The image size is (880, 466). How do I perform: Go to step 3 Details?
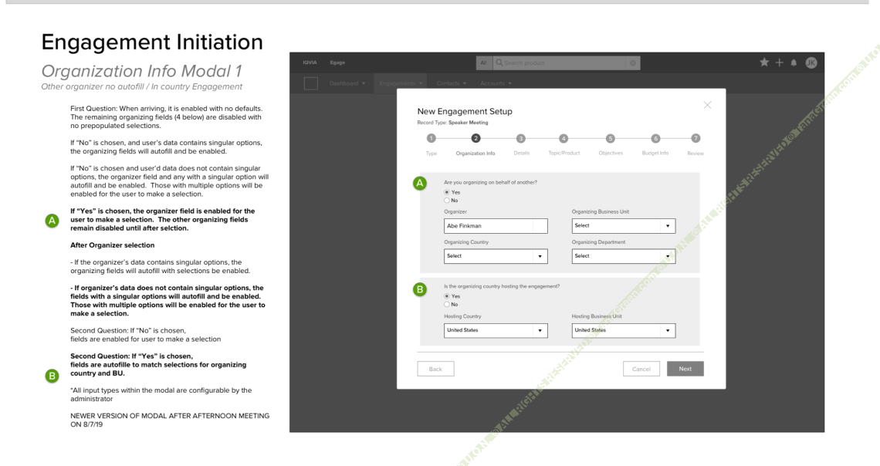click(x=521, y=139)
